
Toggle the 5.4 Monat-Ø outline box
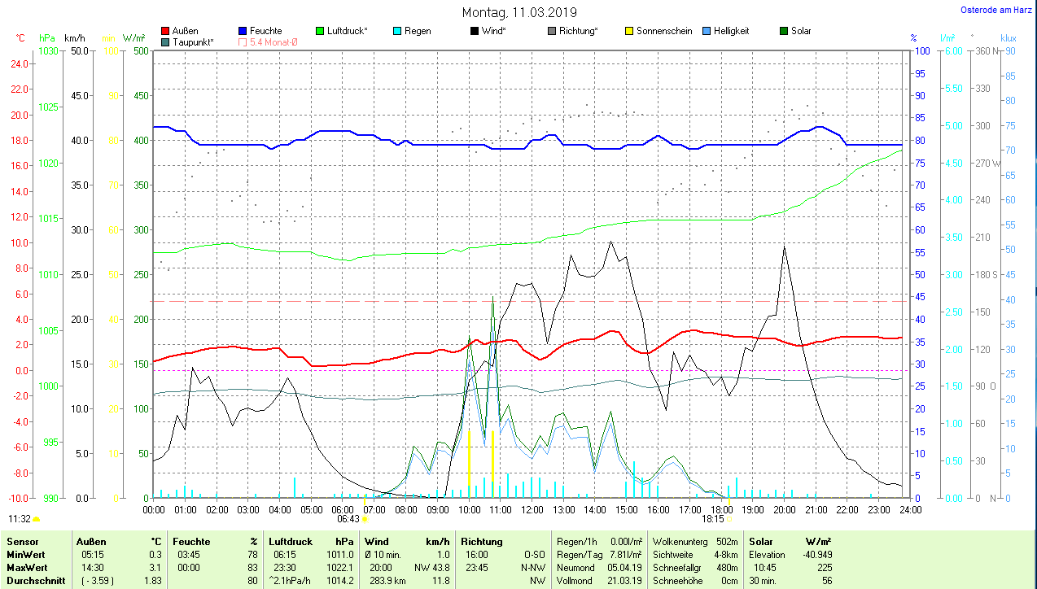click(243, 42)
